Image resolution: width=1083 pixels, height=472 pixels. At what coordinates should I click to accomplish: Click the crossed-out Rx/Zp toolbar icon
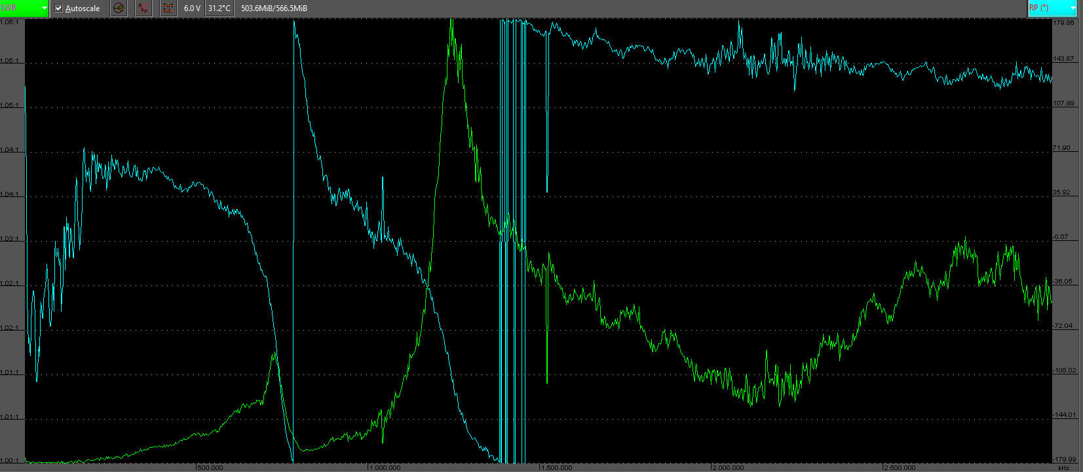(x=143, y=9)
